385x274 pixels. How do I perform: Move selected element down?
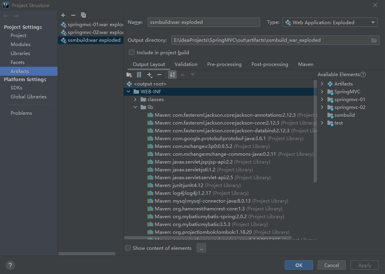(x=193, y=75)
